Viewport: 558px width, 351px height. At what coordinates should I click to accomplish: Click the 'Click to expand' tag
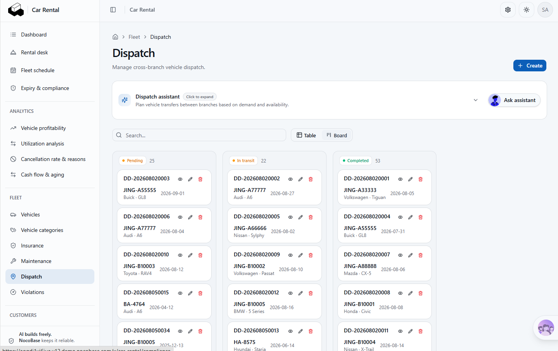coord(200,97)
